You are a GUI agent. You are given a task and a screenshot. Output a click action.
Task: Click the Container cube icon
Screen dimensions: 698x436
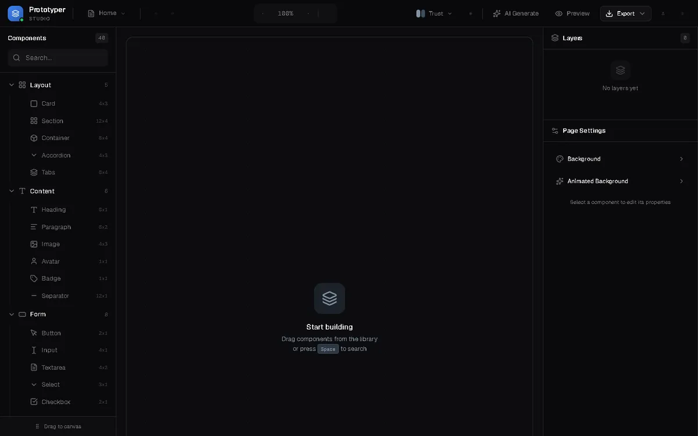tap(34, 138)
